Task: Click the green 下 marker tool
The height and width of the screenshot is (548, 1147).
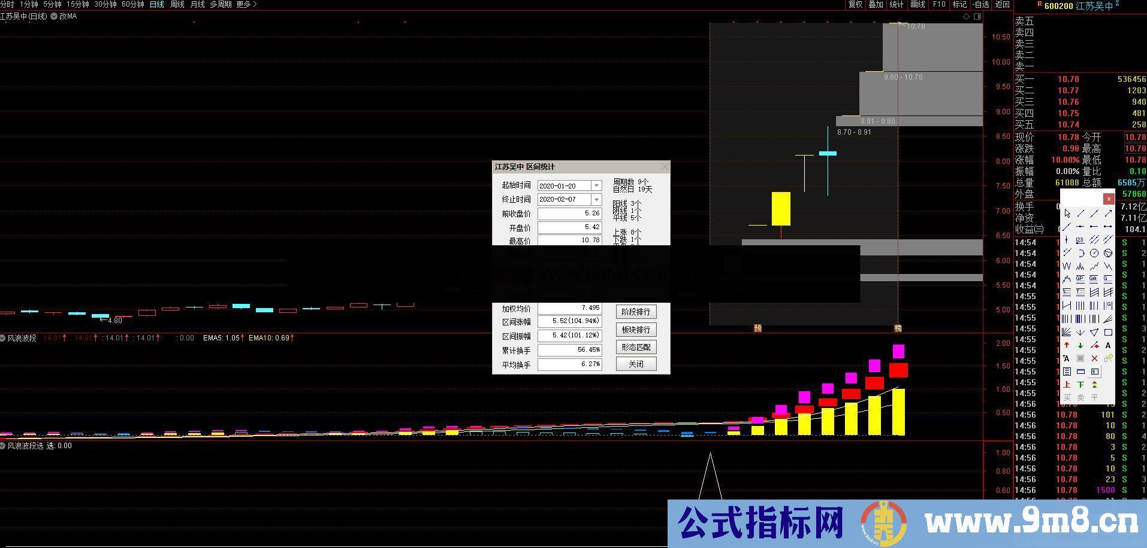Action: pyautogui.click(x=1080, y=385)
